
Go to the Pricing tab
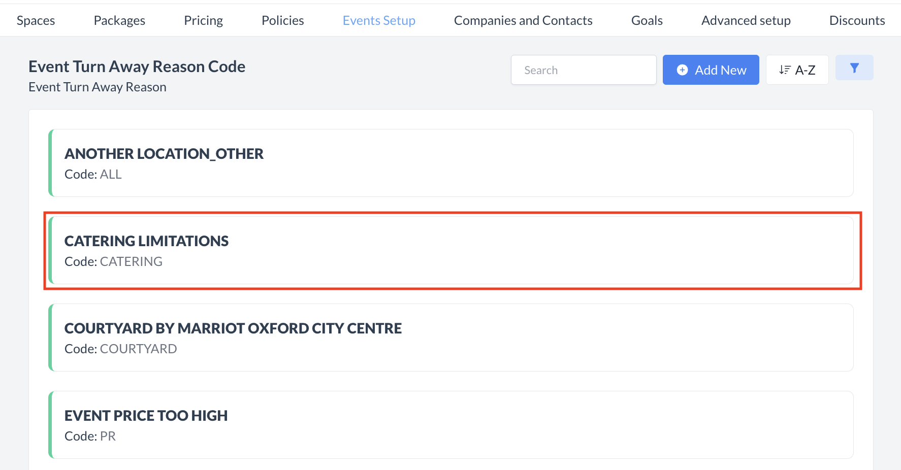coord(203,20)
